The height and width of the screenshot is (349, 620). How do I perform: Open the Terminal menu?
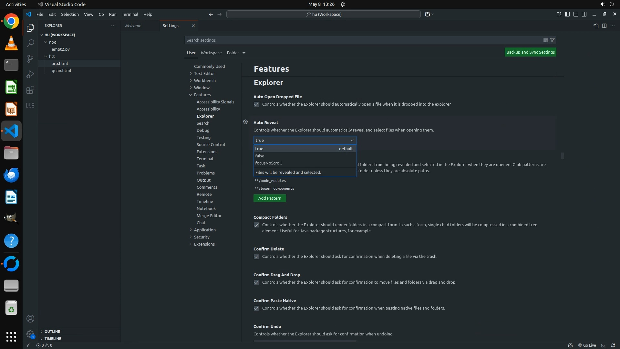(129, 14)
